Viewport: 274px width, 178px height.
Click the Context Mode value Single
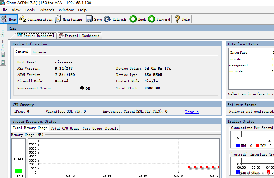151,81
